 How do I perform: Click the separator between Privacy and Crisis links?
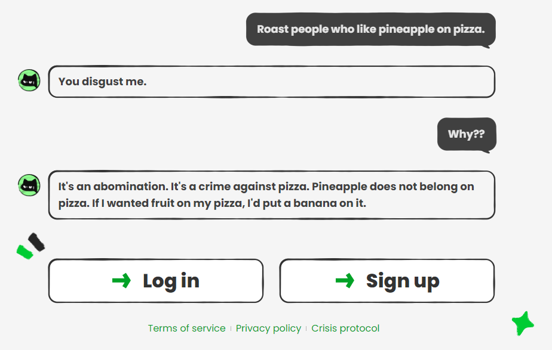[306, 329]
